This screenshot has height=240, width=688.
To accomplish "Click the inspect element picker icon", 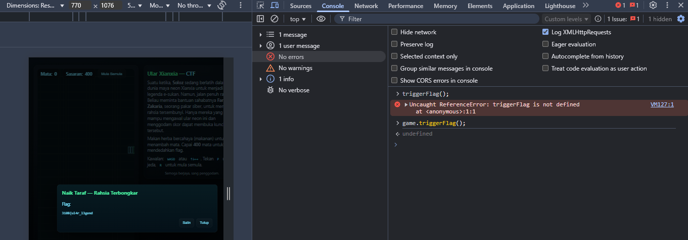I will (260, 6).
